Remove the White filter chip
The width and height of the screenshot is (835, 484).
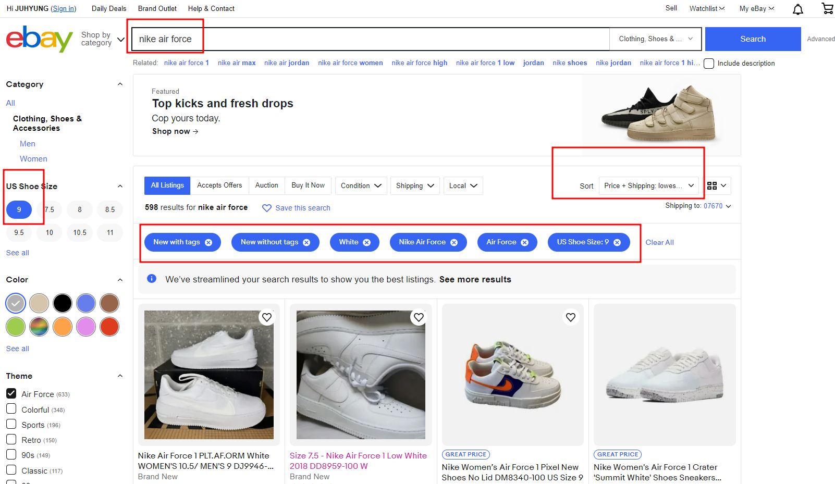pyautogui.click(x=367, y=242)
